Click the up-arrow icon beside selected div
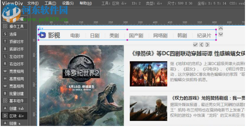Screen dimensions: 247x128 click(221, 28)
